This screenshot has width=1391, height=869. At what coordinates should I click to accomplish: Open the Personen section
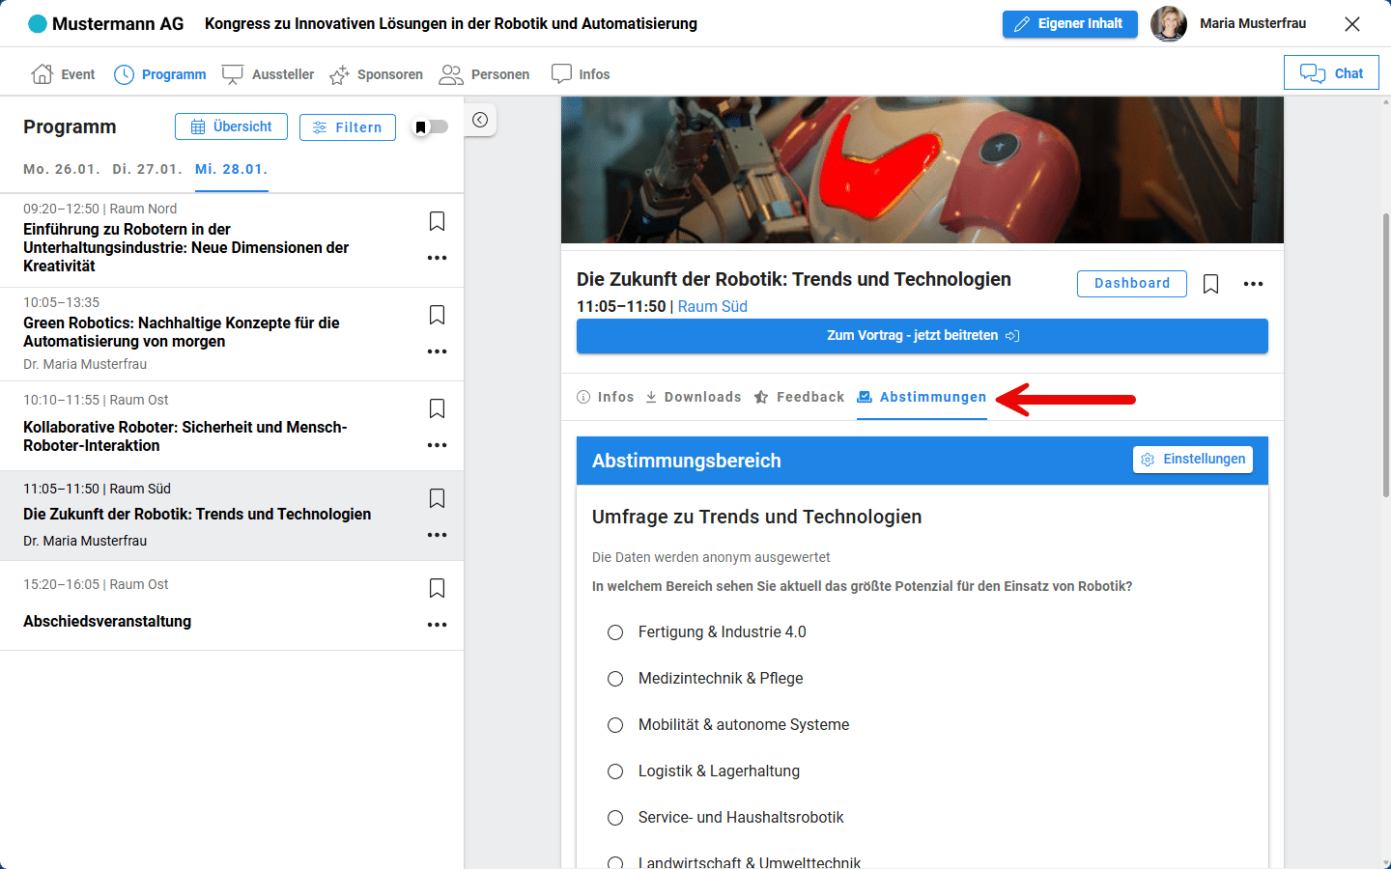[x=485, y=74]
